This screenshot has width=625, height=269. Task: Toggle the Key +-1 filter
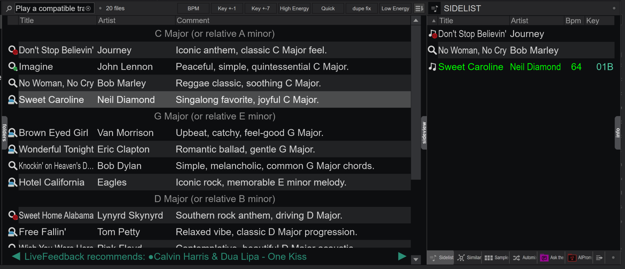[x=227, y=8]
